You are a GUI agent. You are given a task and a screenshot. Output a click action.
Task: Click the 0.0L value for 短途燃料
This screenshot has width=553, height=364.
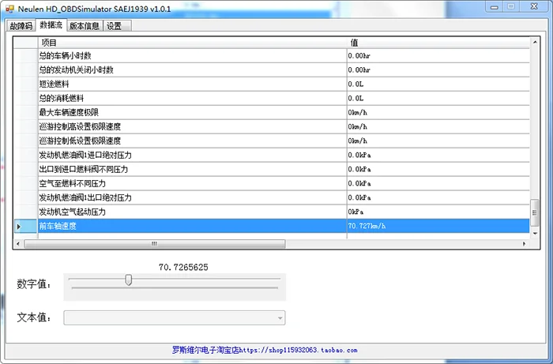click(438, 84)
